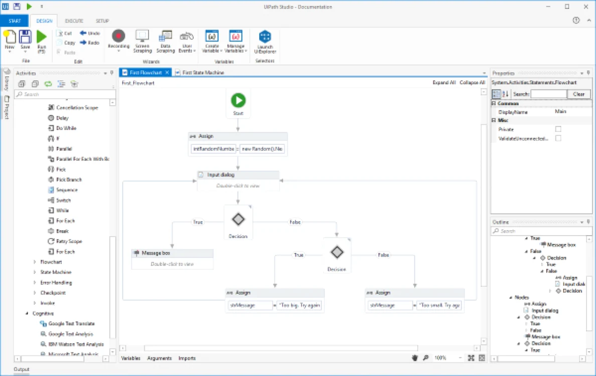Click the designer horizontal scrollbar
The width and height of the screenshot is (596, 376).
click(x=281, y=348)
